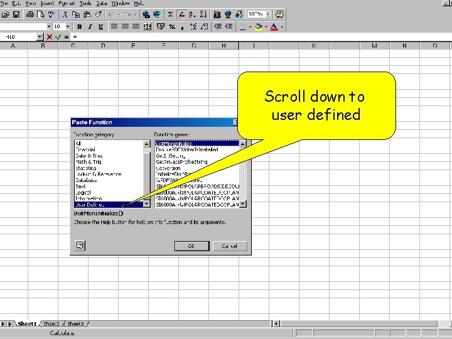
Task: Launch the Chart Wizard icon
Action: point(217,14)
